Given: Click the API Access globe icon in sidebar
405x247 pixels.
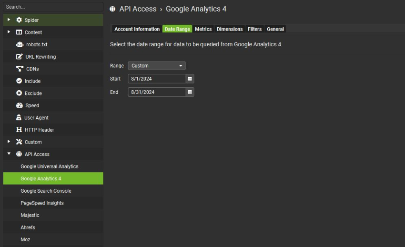Looking at the screenshot, I should click(19, 154).
